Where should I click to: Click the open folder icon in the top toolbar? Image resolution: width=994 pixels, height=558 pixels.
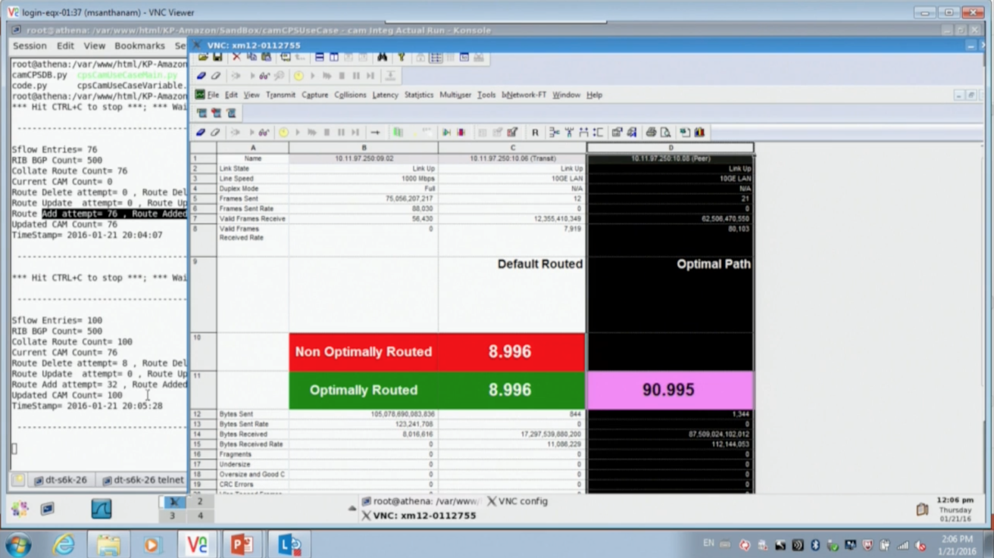point(203,57)
